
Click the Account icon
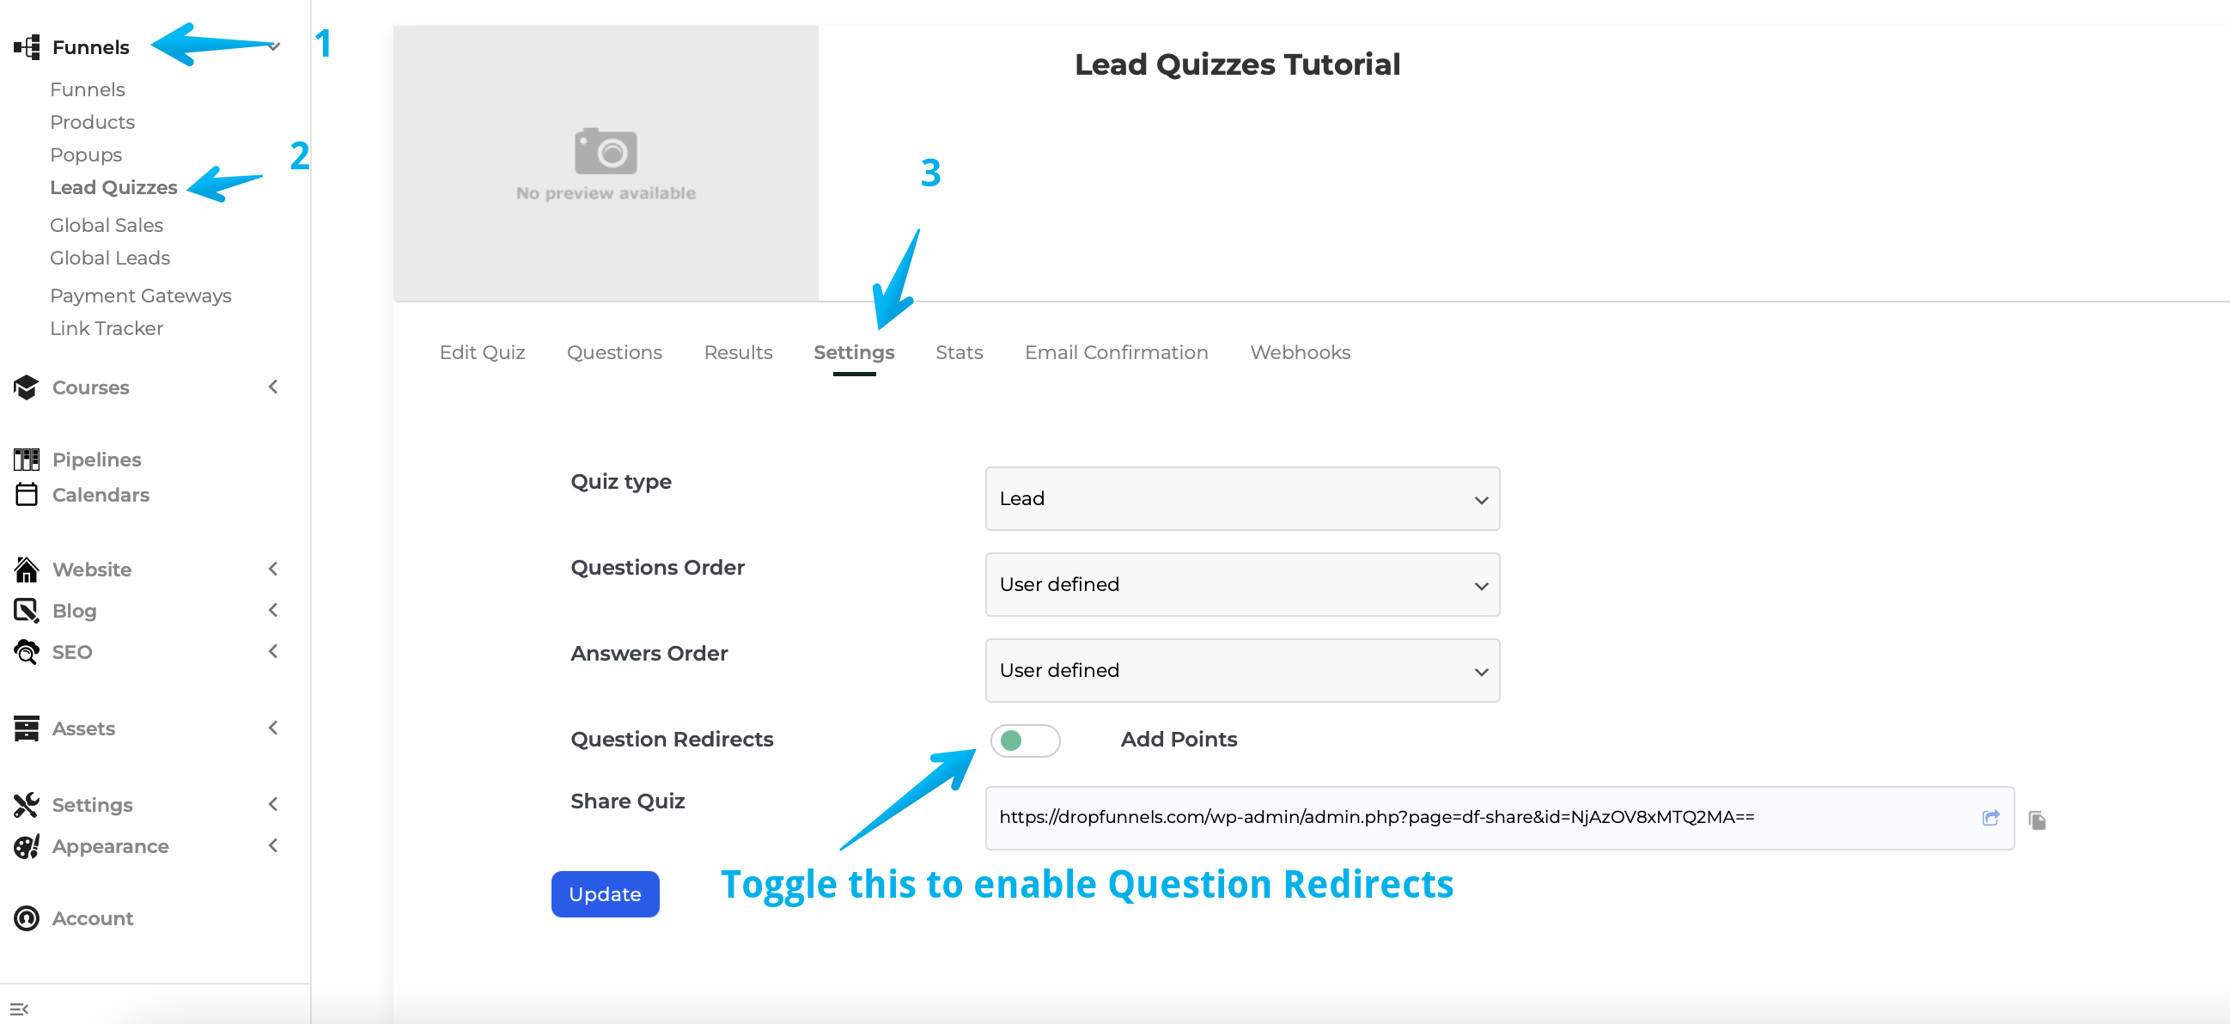coord(26,917)
